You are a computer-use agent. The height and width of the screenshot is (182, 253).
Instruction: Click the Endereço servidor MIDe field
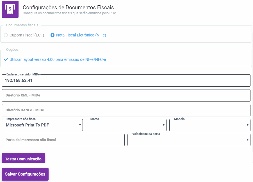click(x=126, y=80)
